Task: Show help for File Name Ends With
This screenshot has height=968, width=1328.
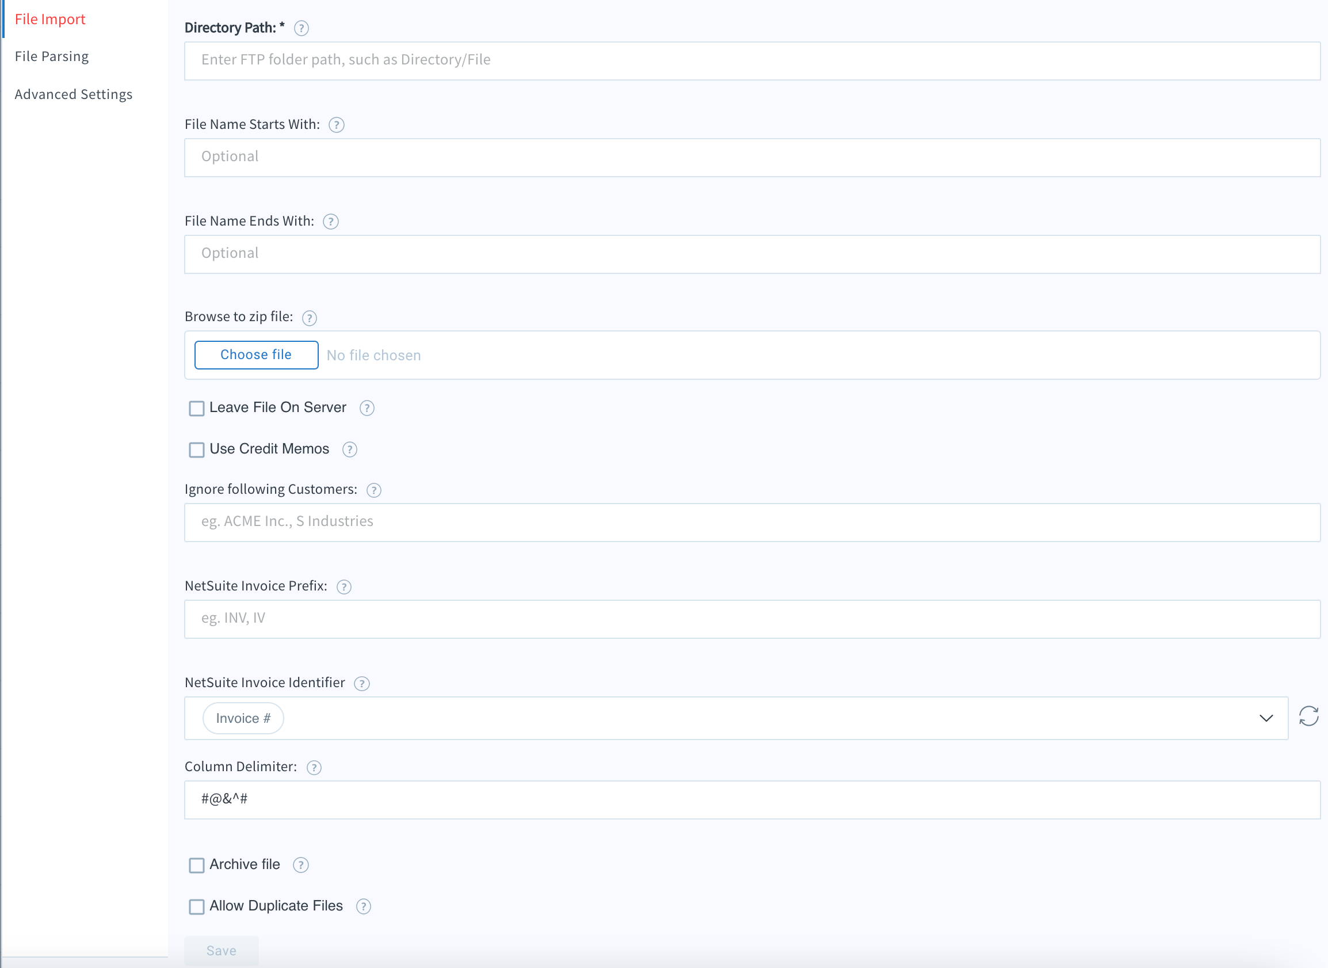Action: pyautogui.click(x=331, y=222)
